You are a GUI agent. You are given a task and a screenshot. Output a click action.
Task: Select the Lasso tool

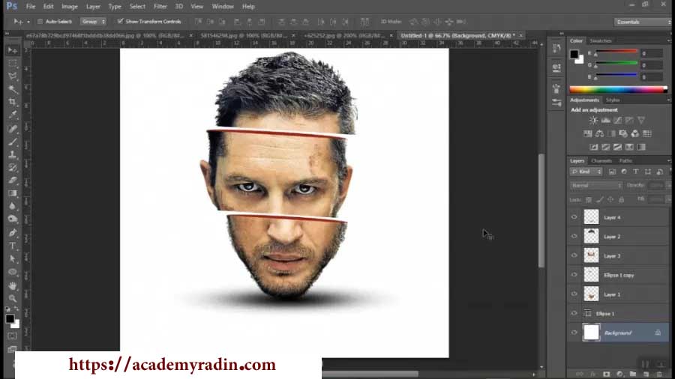tap(13, 76)
